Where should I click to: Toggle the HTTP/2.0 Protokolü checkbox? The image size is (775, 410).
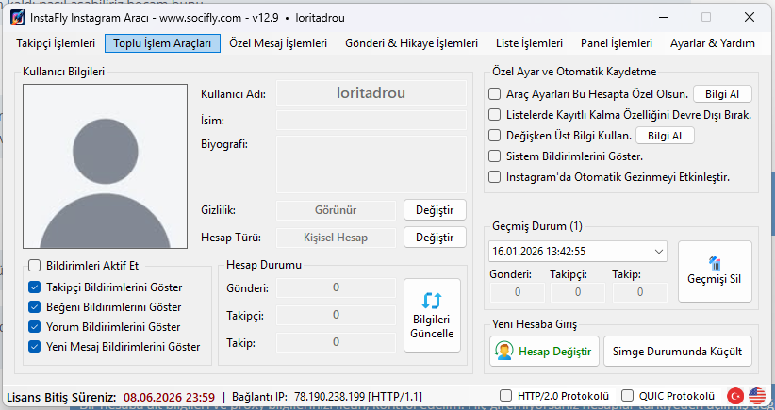coord(505,396)
